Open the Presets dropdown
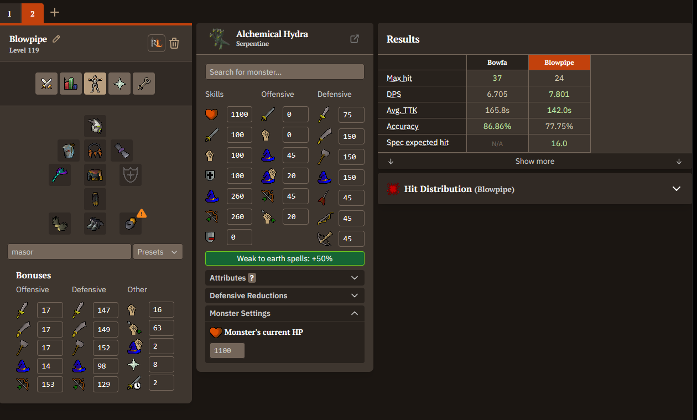 [x=158, y=252]
